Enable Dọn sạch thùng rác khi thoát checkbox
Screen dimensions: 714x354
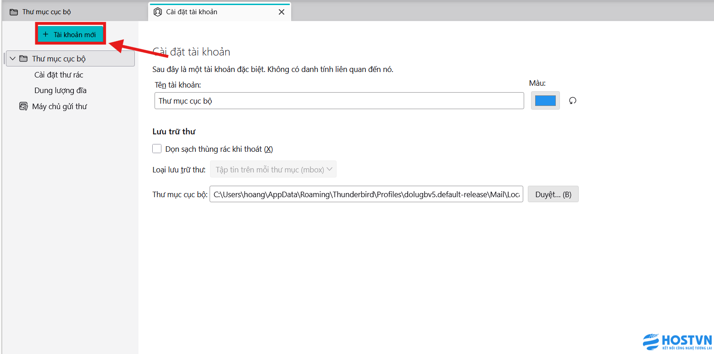(157, 149)
